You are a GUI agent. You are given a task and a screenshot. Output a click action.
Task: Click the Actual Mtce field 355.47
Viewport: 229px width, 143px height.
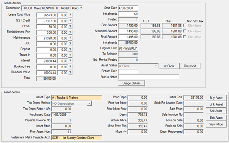point(138,120)
